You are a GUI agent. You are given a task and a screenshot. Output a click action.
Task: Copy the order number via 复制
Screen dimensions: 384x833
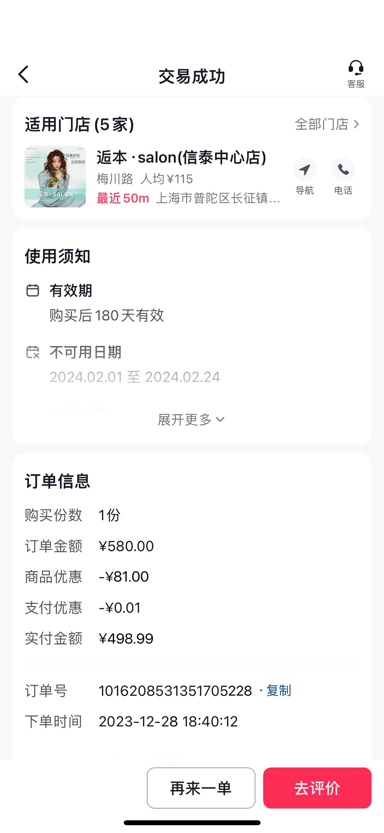click(278, 691)
